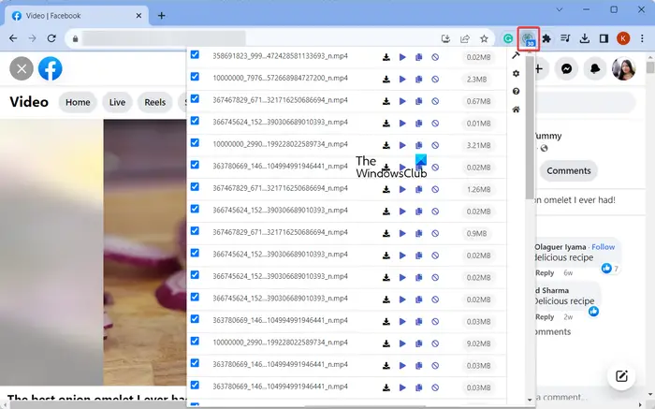Block the 0.9MB file entry

pos(435,234)
